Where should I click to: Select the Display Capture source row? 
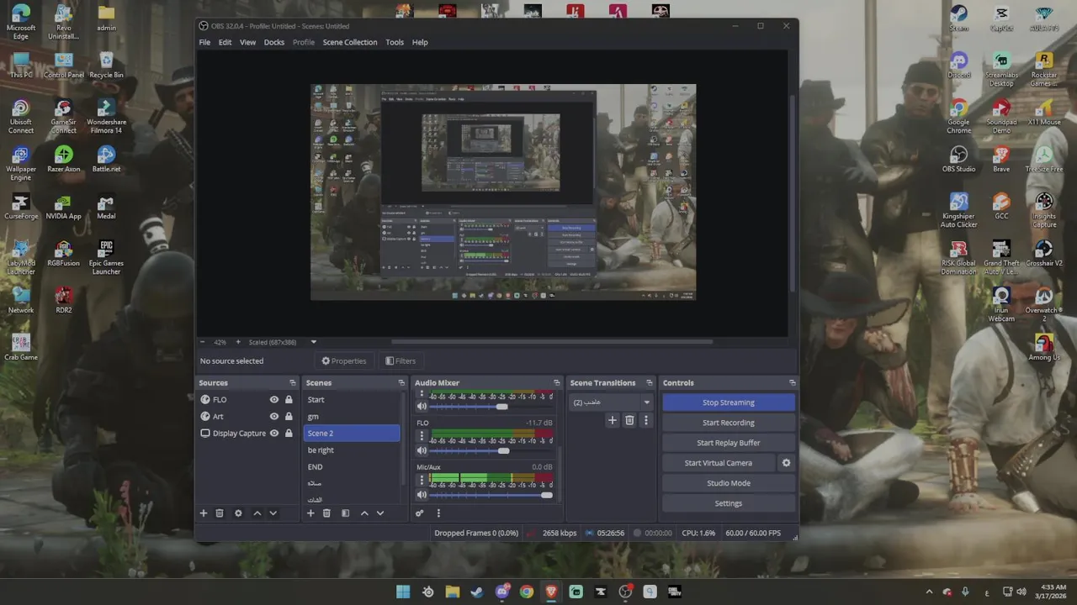click(247, 434)
